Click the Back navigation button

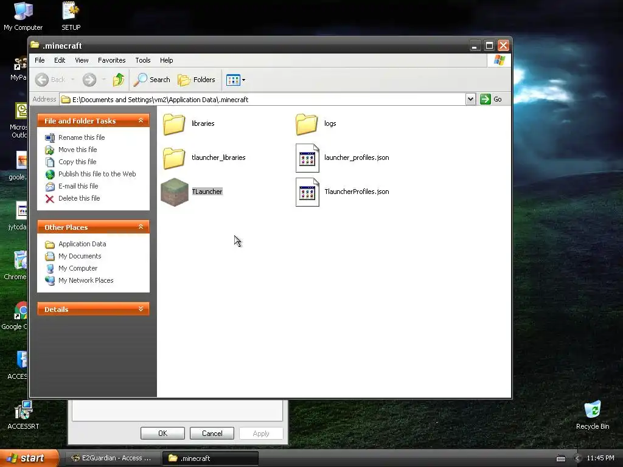50,80
